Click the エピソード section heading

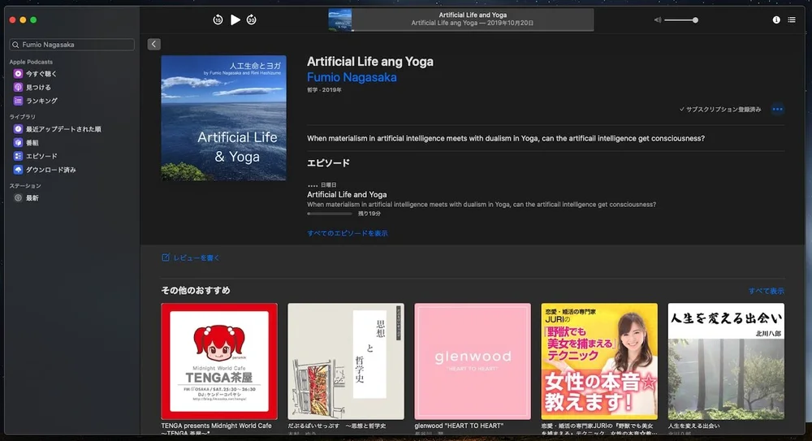(x=328, y=162)
